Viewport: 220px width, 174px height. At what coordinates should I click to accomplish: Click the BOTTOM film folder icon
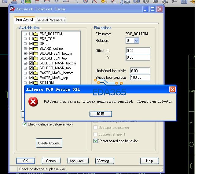(36, 83)
